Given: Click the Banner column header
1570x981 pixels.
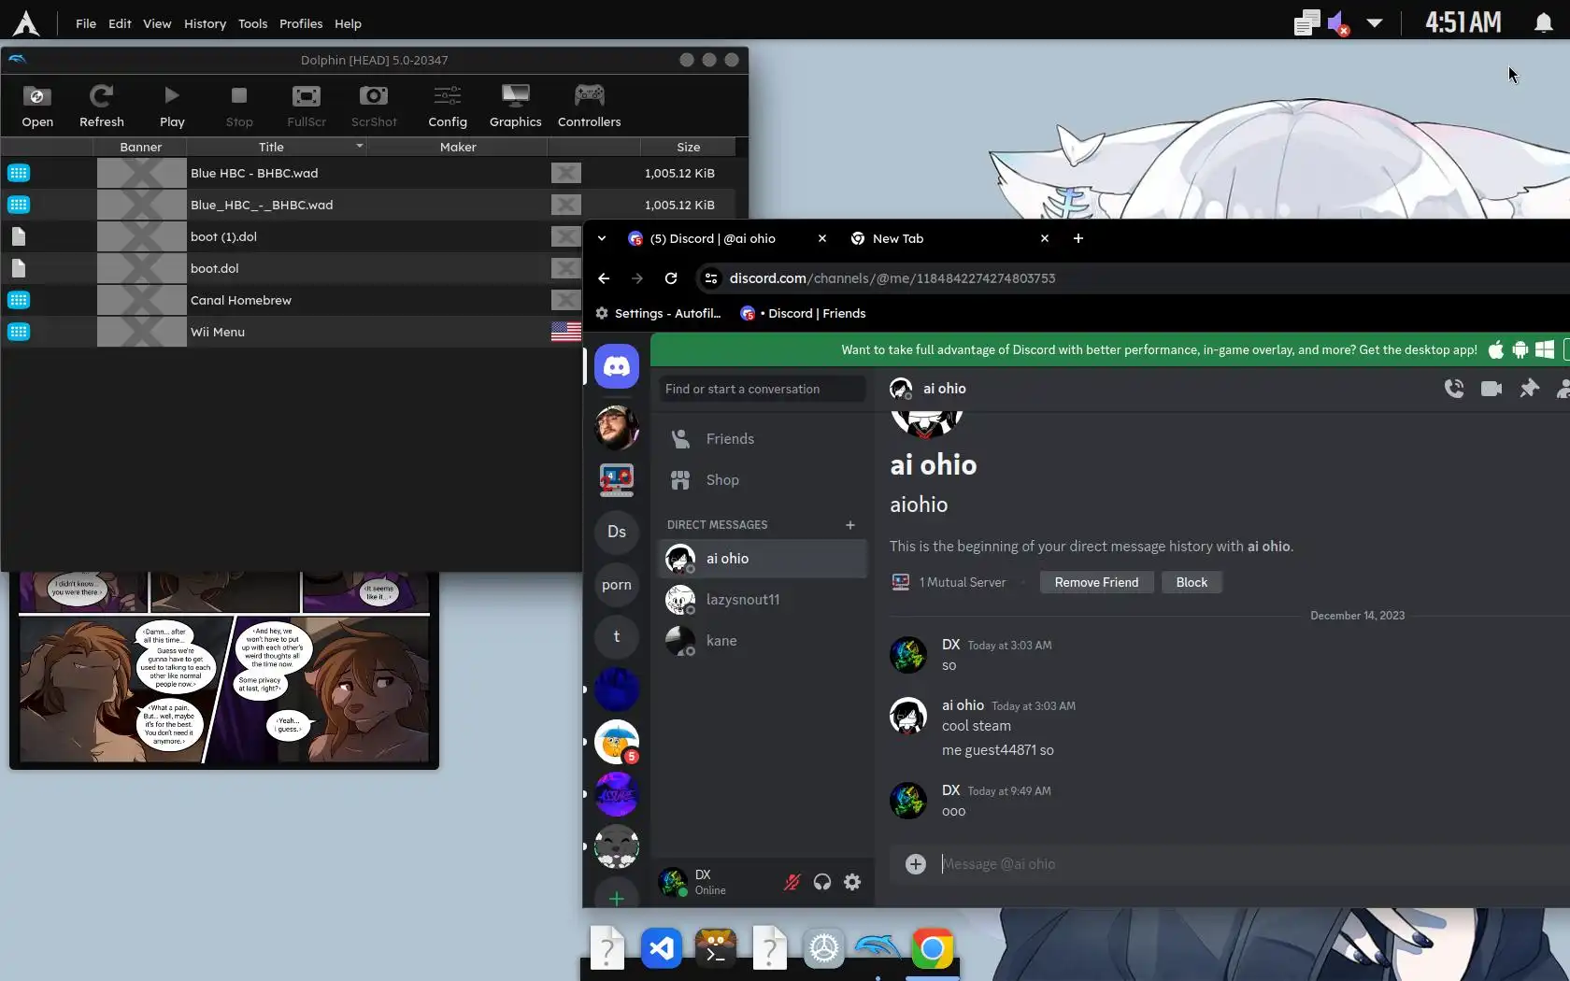Looking at the screenshot, I should coord(140,147).
